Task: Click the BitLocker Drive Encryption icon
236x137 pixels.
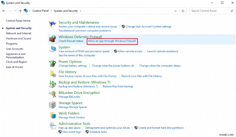Action: click(53, 94)
